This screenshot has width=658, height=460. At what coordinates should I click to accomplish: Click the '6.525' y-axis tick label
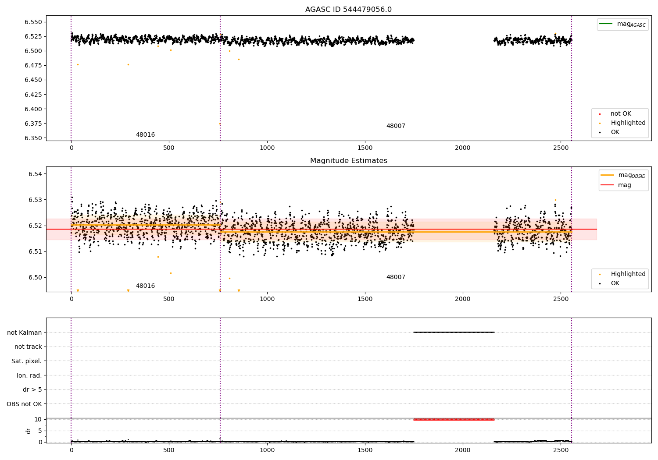(x=33, y=37)
